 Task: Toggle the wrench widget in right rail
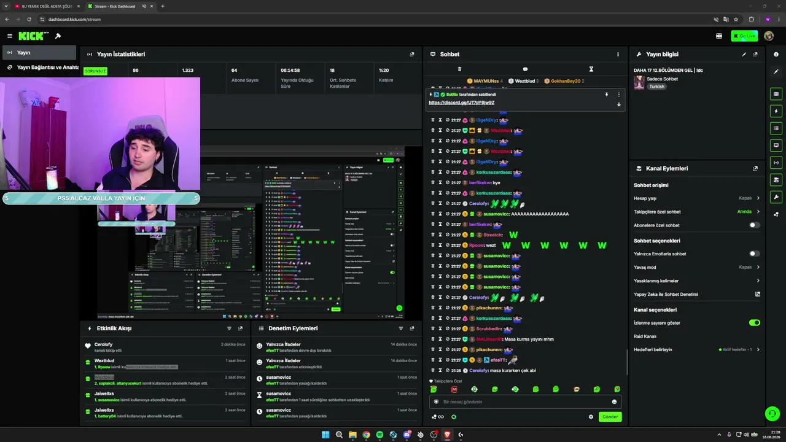coord(776,197)
